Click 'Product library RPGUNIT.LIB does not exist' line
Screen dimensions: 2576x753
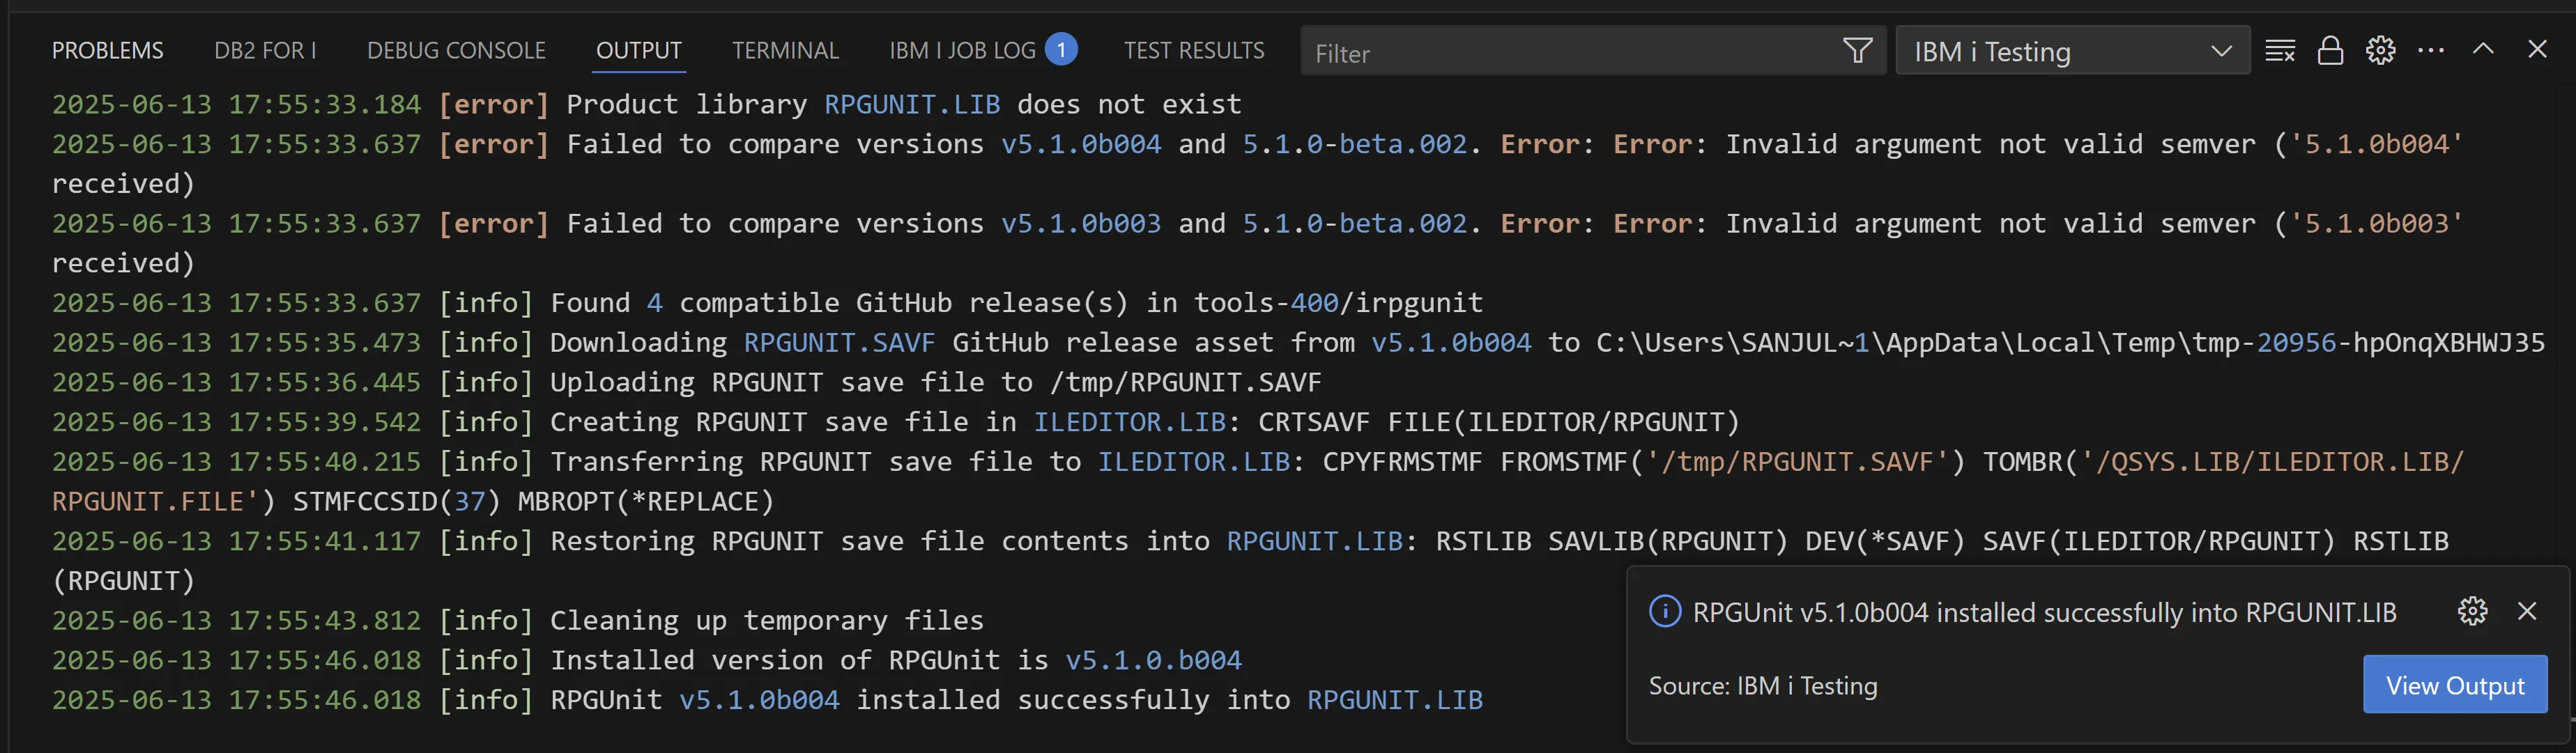pos(646,104)
